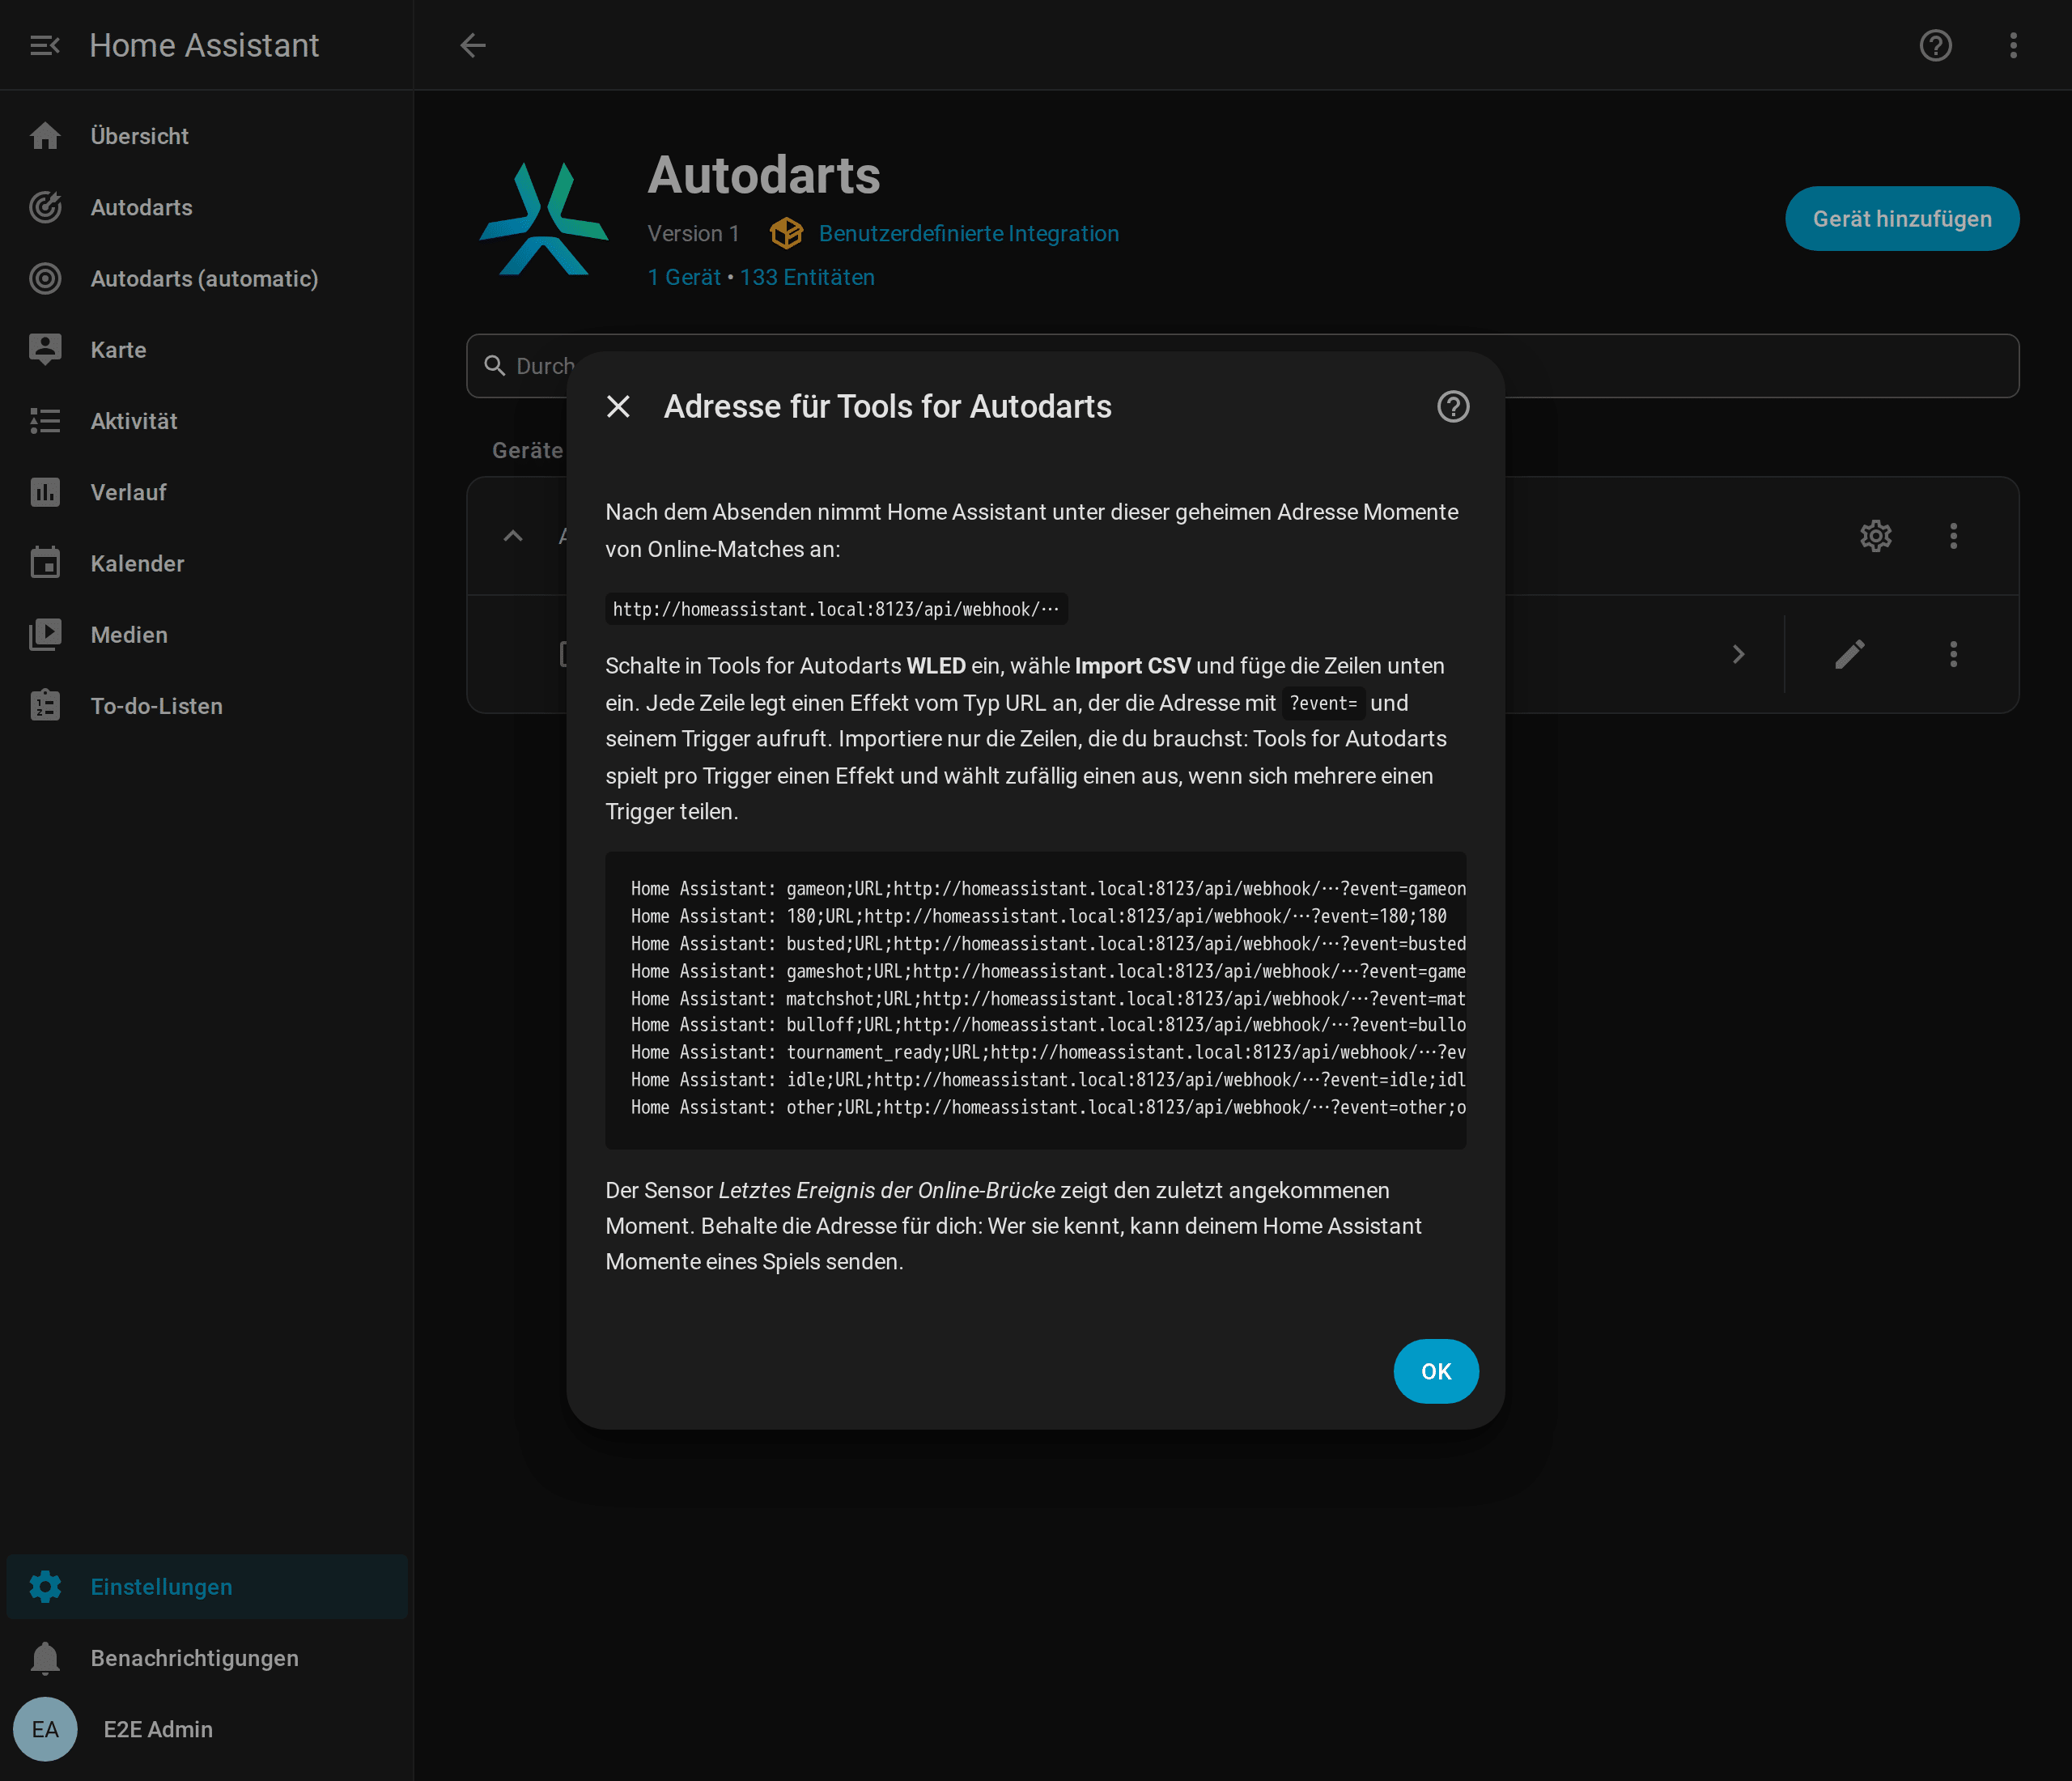The width and height of the screenshot is (2072, 1781).
Task: Click the busted CSV line
Action: 1048,943
